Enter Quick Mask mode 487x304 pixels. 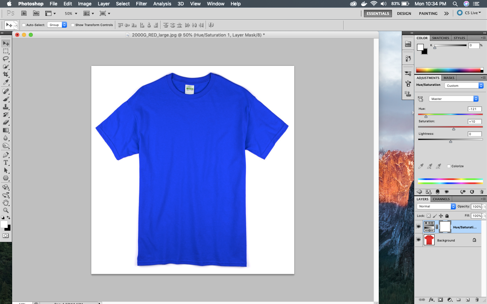[6, 236]
